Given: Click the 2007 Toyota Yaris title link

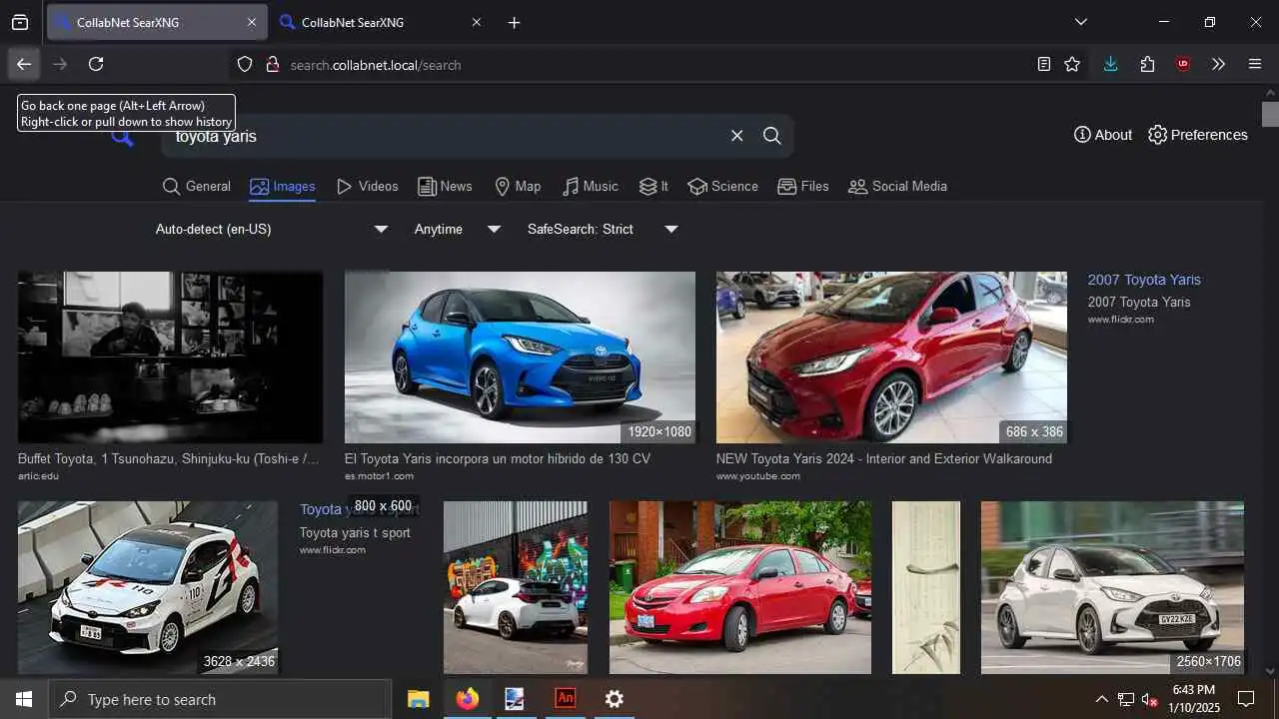Looking at the screenshot, I should pyautogui.click(x=1144, y=280).
